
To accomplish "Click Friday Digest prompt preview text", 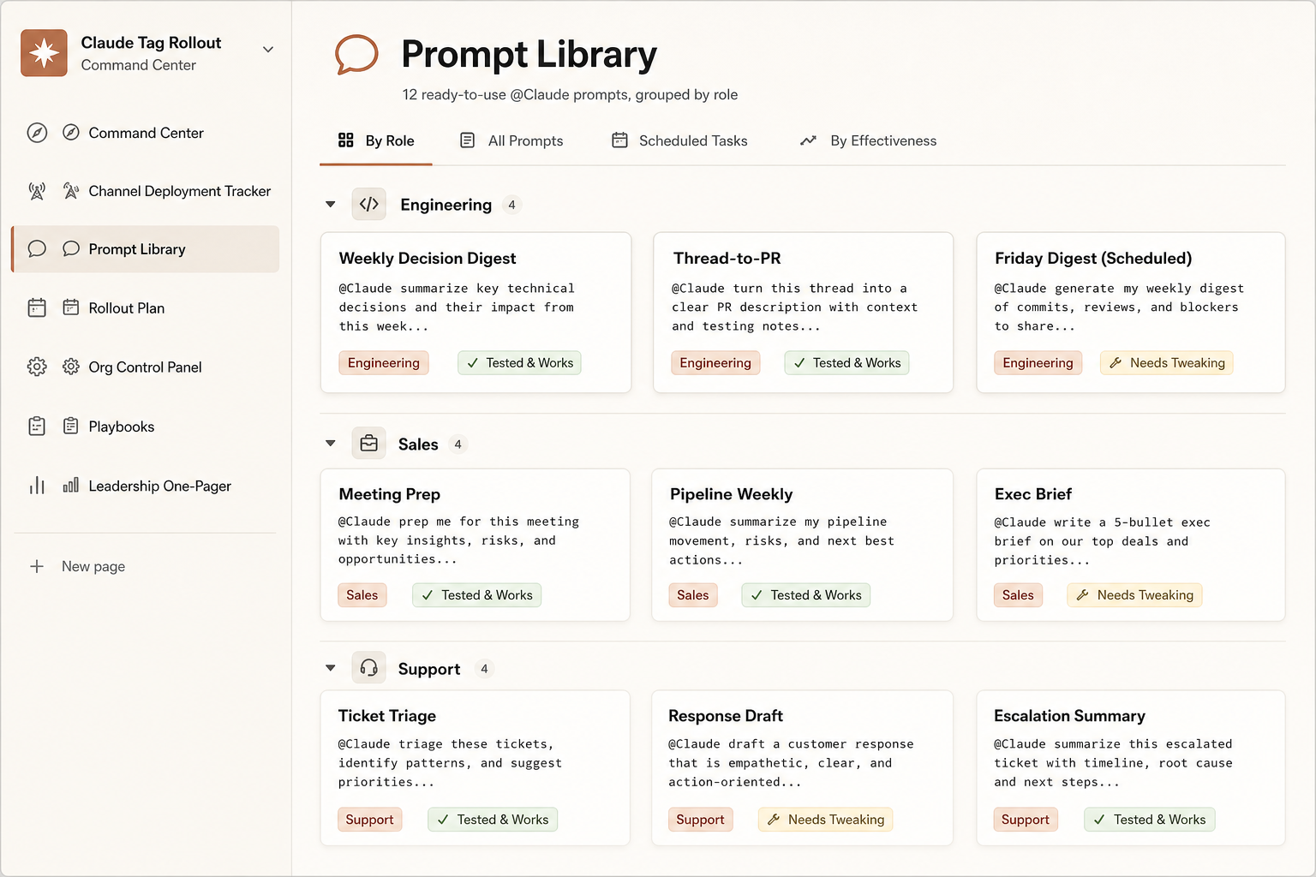I will [x=1118, y=307].
